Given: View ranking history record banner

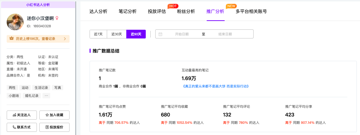Looking at the screenshot, I should pos(38,39).
